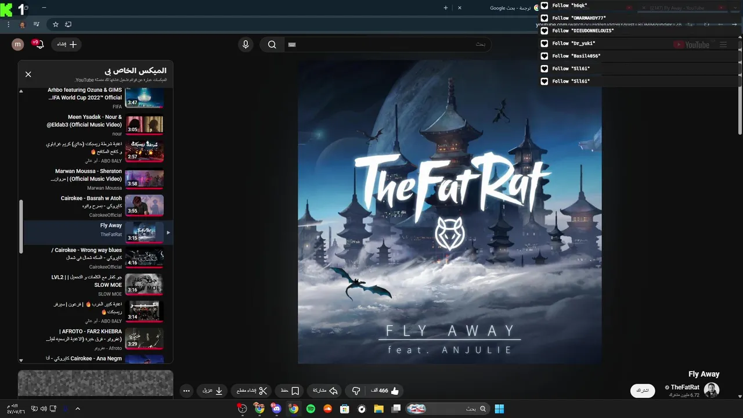This screenshot has width=743, height=418.
Task: Open Microsoft Store from taskbar
Action: 345,409
